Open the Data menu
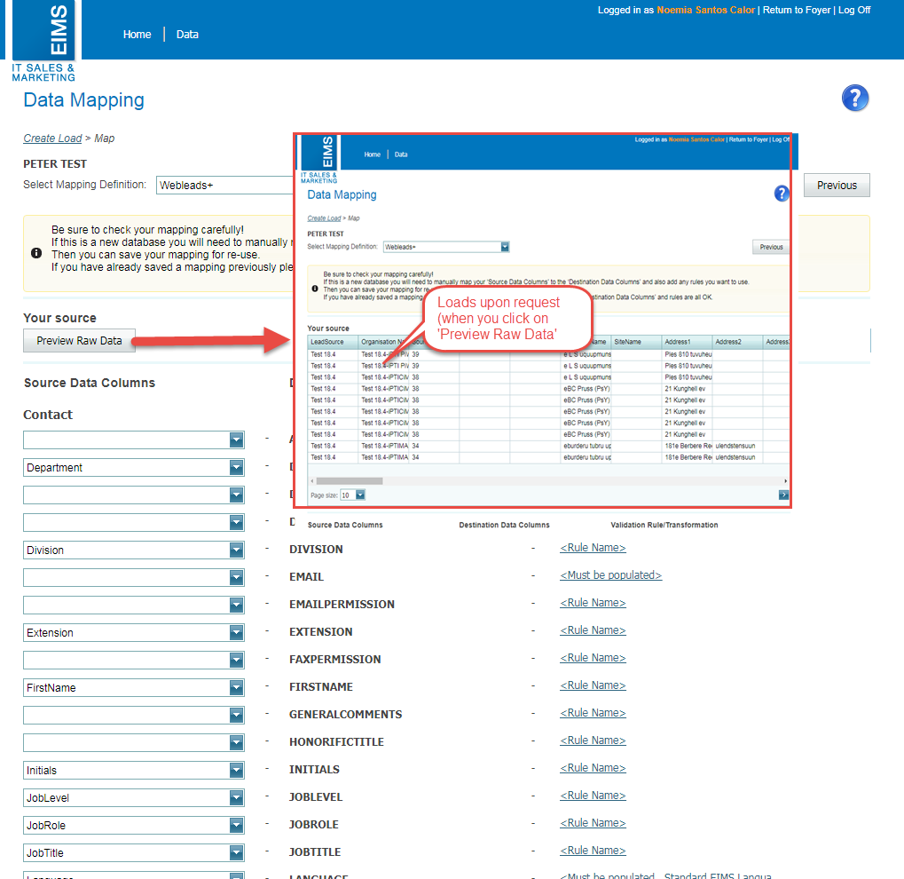This screenshot has height=879, width=904. pos(187,35)
